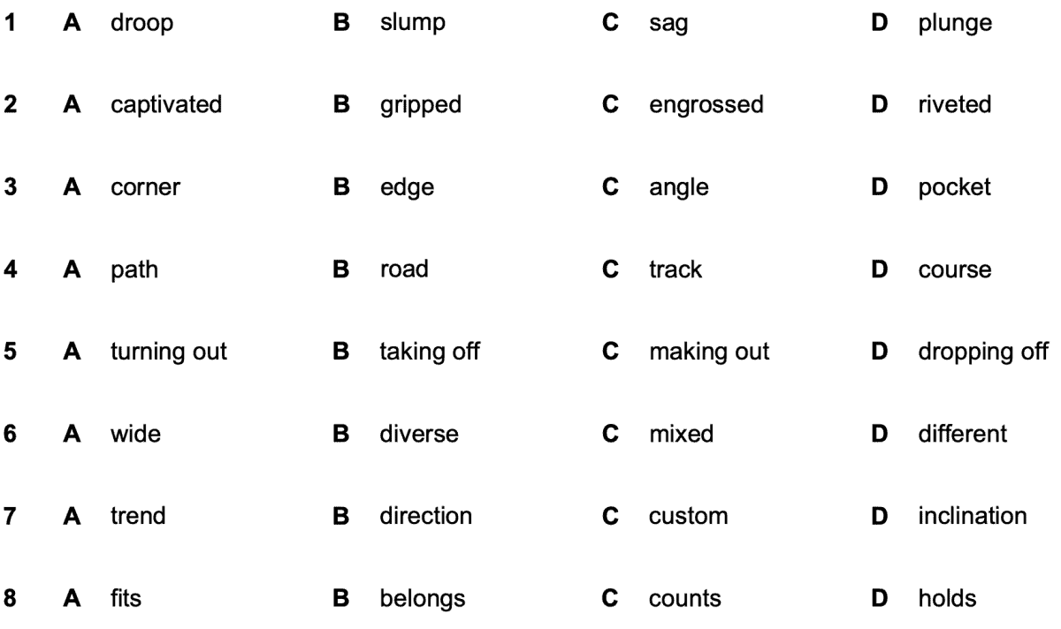Select 'corner' for question 3
This screenshot has height=629, width=1061.
(x=145, y=188)
